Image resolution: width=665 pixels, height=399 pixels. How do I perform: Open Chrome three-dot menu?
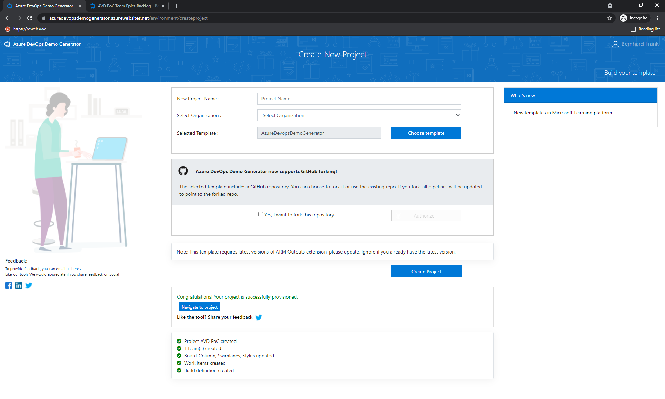pos(657,18)
